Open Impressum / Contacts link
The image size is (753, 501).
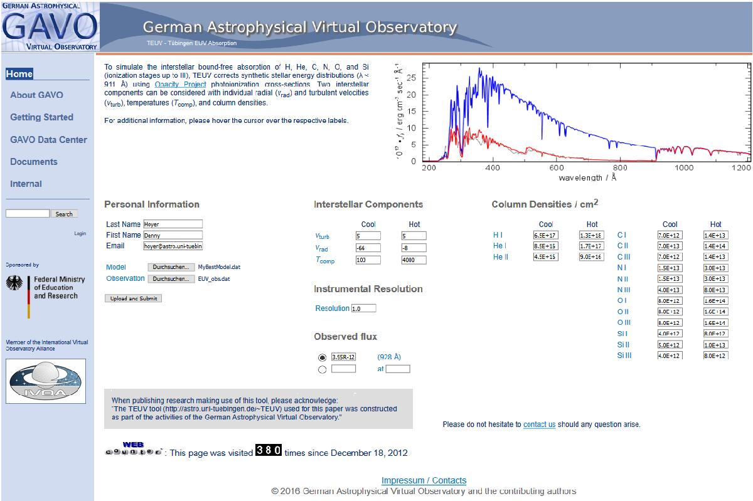click(424, 481)
